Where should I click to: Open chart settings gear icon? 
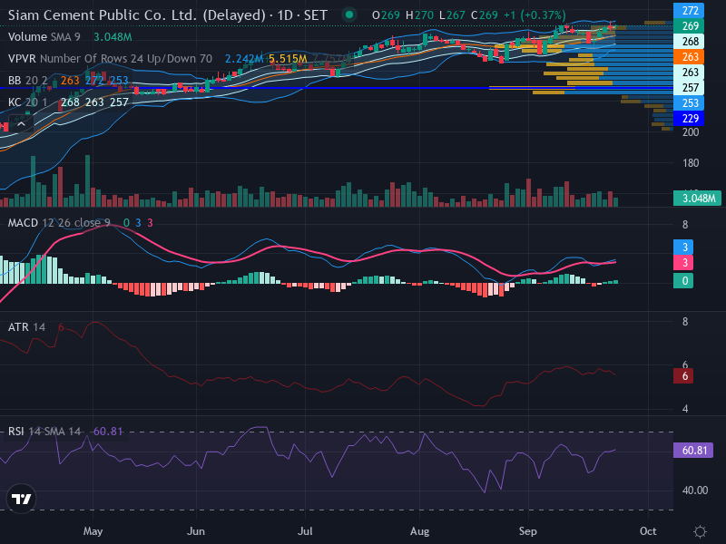(700, 531)
